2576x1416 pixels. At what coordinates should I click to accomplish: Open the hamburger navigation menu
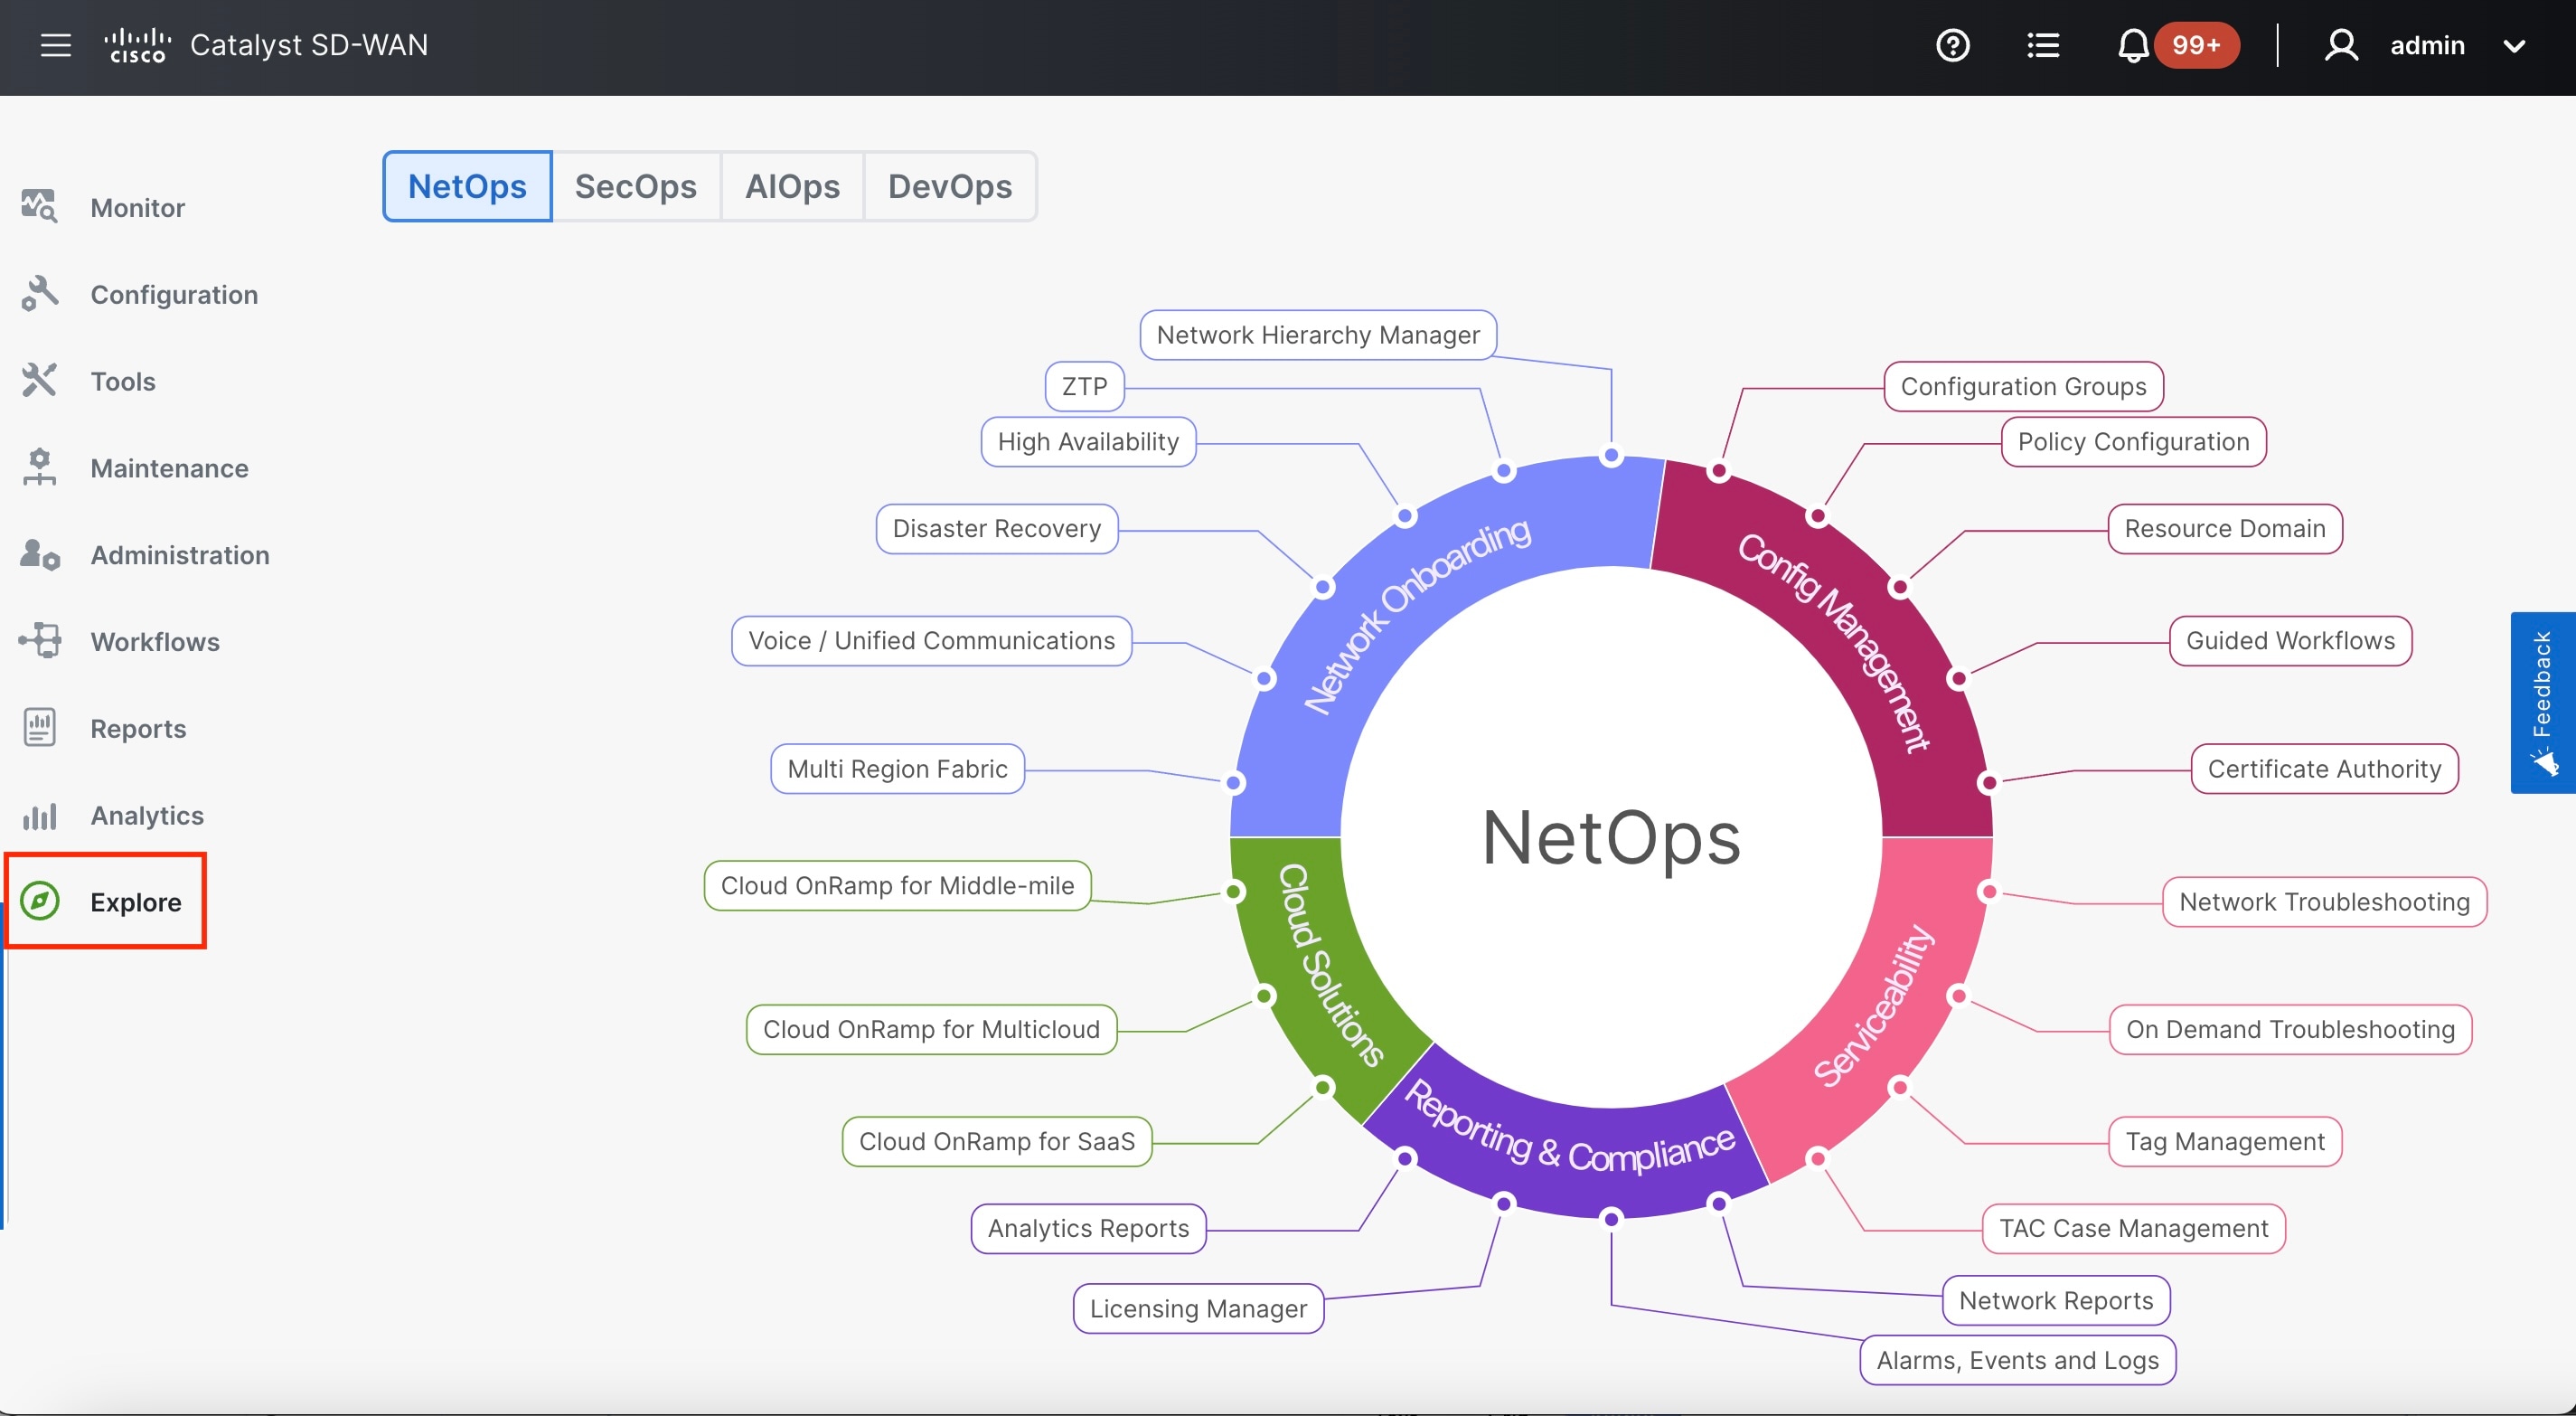(x=56, y=45)
